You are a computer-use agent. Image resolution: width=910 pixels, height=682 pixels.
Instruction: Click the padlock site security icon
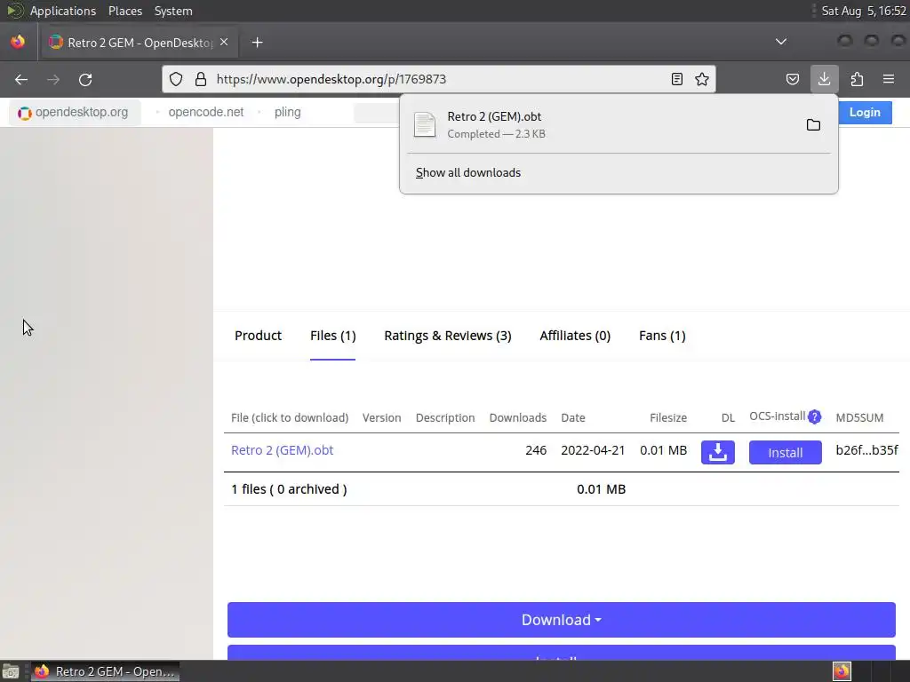tap(201, 79)
